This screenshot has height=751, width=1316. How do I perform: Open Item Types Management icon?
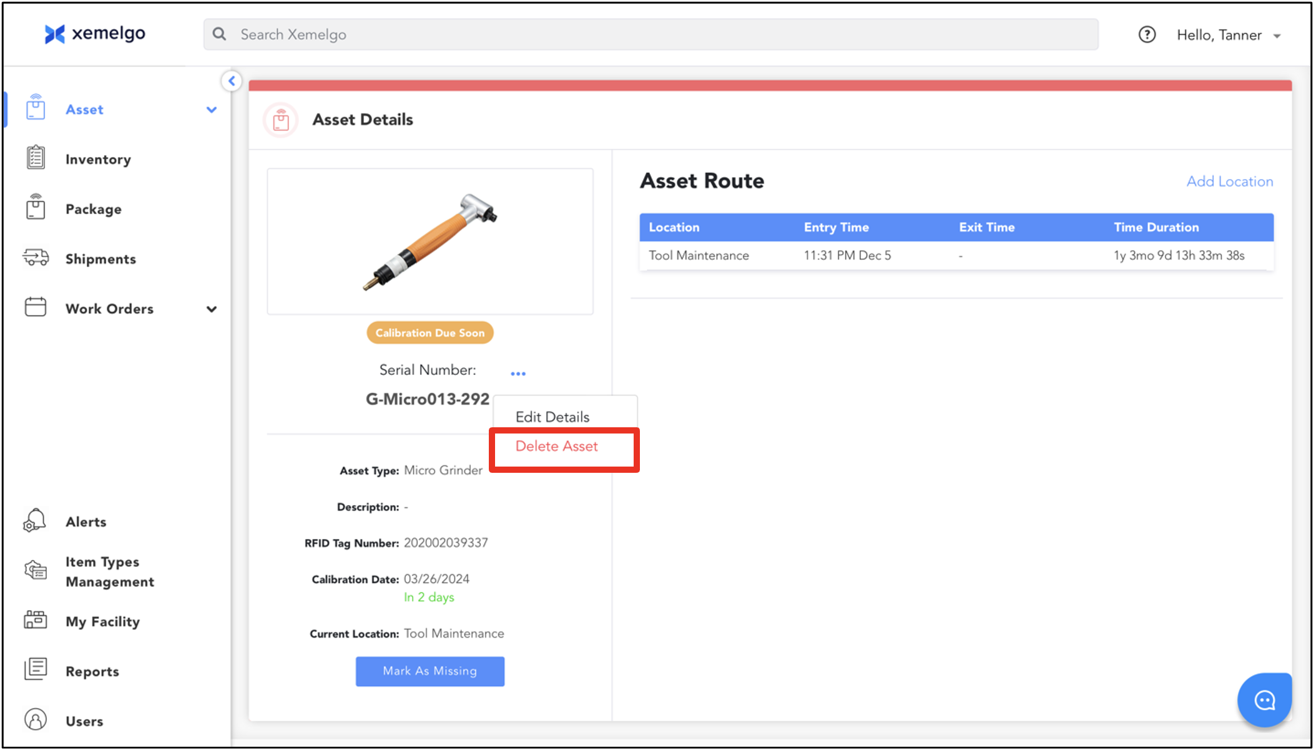36,570
